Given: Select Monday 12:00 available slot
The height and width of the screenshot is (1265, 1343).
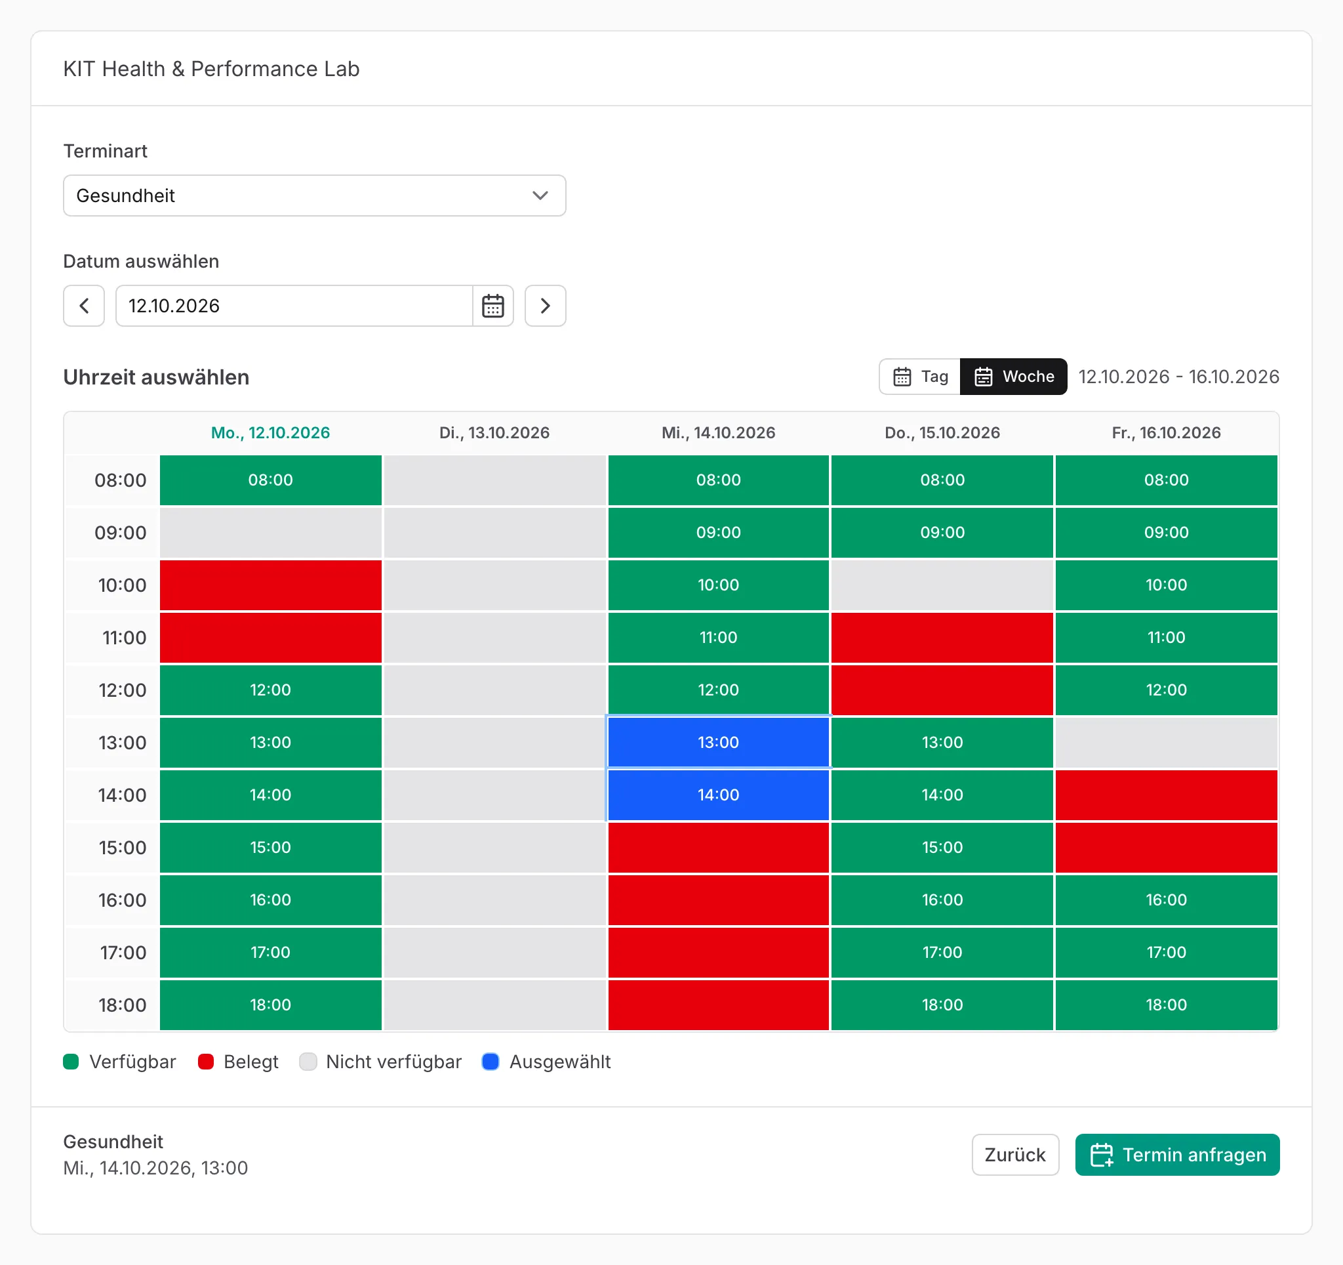Looking at the screenshot, I should [x=270, y=691].
